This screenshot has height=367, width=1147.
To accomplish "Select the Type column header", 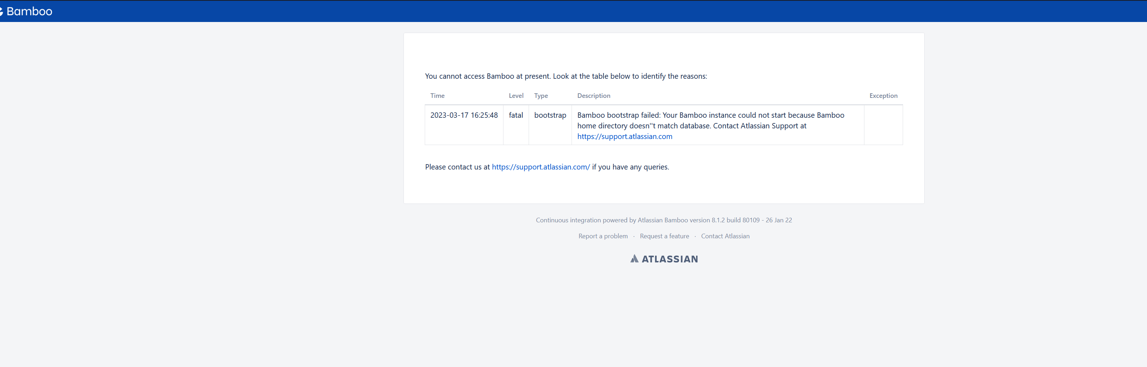I will coord(541,95).
